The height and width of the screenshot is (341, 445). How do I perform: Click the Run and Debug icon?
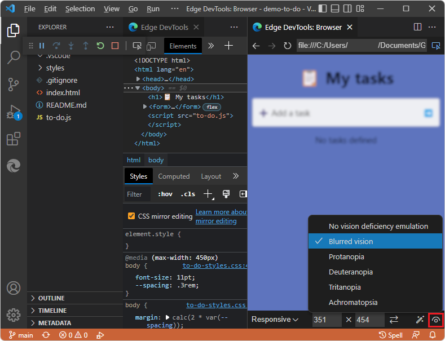[14, 112]
